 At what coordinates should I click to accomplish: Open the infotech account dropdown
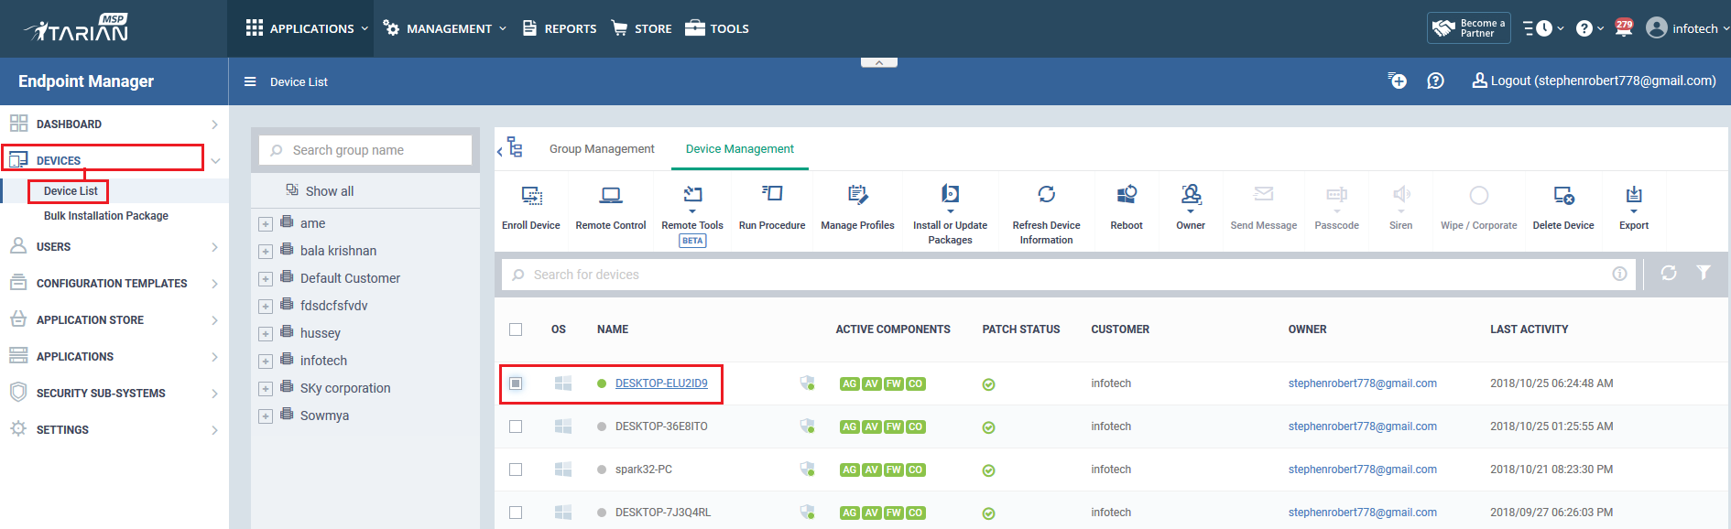tap(1687, 28)
